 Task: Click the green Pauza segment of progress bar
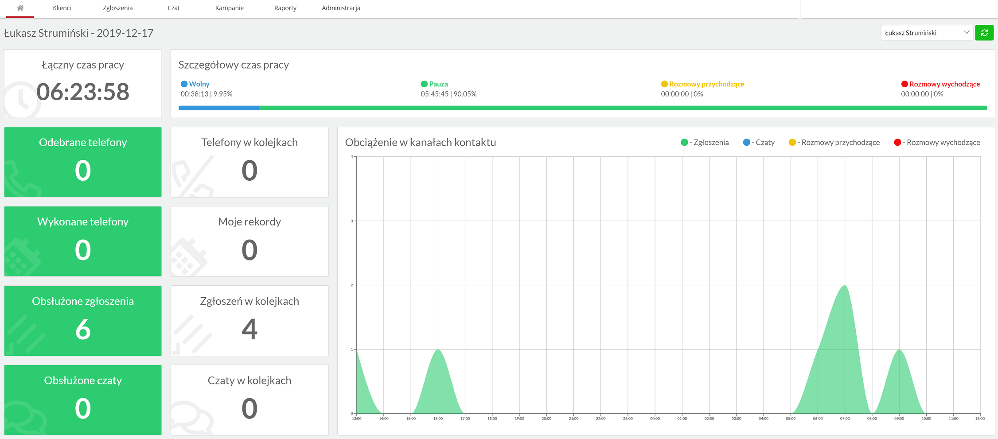click(x=623, y=108)
